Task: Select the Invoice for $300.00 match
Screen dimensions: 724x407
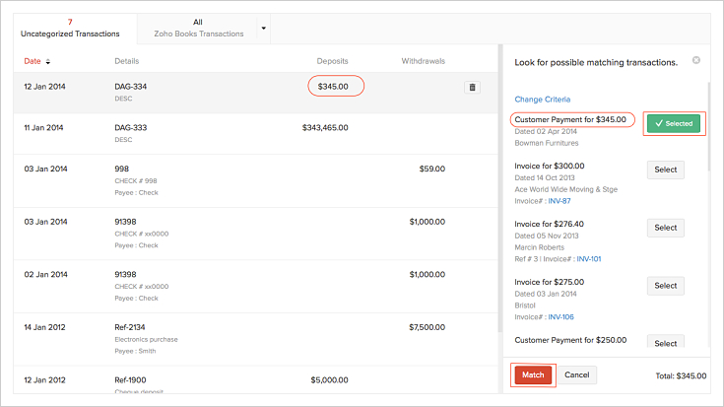Action: click(665, 170)
